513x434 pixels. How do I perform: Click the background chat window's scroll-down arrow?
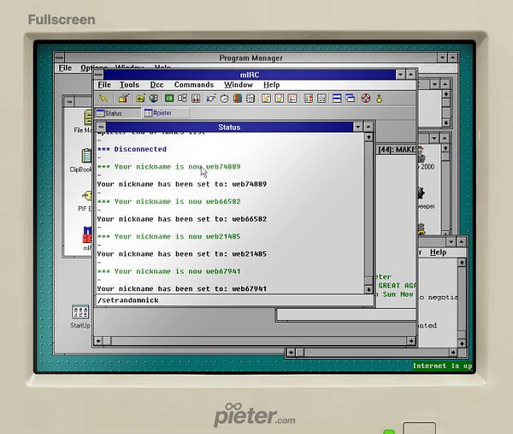(462, 343)
